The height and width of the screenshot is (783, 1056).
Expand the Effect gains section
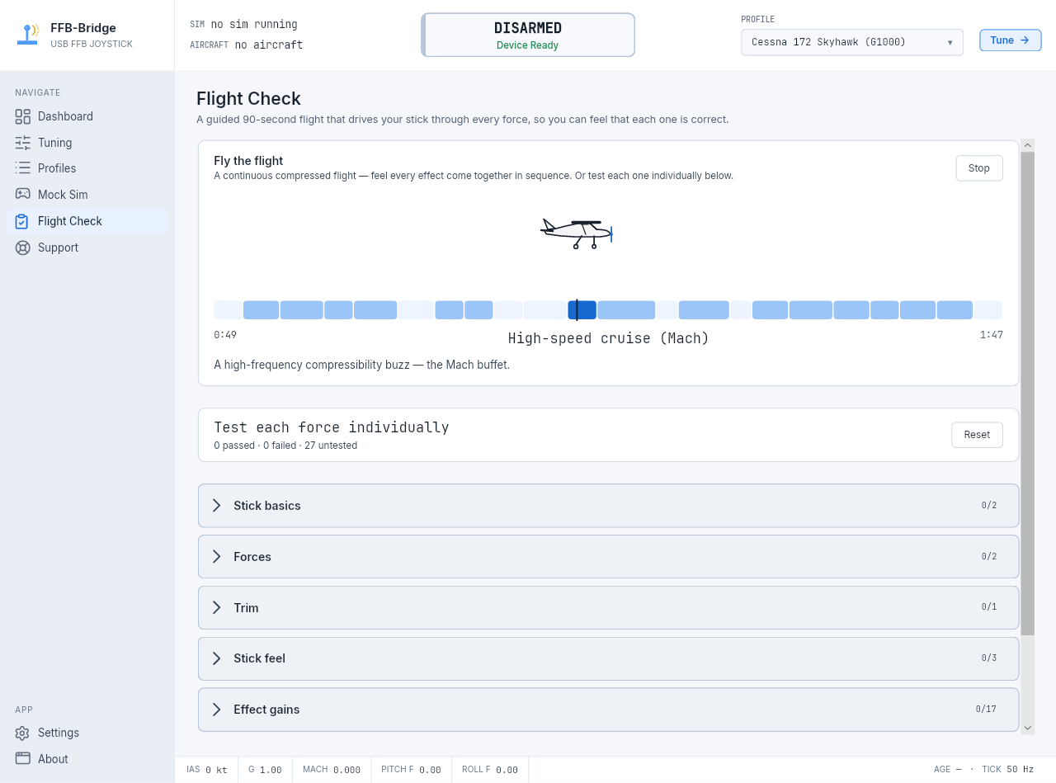click(608, 710)
